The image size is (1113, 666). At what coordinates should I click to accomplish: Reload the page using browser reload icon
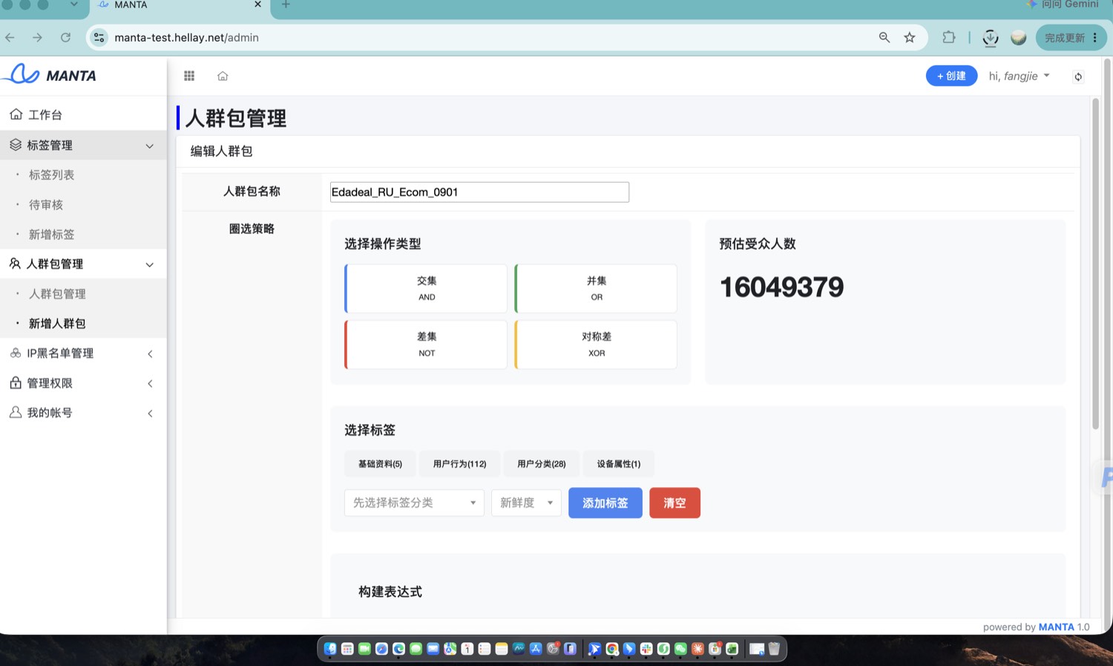[x=65, y=37]
